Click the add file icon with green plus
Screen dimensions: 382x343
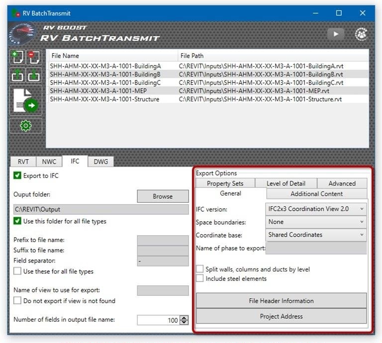point(17,57)
